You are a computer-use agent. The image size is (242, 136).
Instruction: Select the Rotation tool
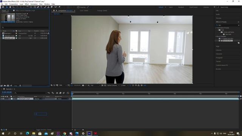(x=28, y=7)
